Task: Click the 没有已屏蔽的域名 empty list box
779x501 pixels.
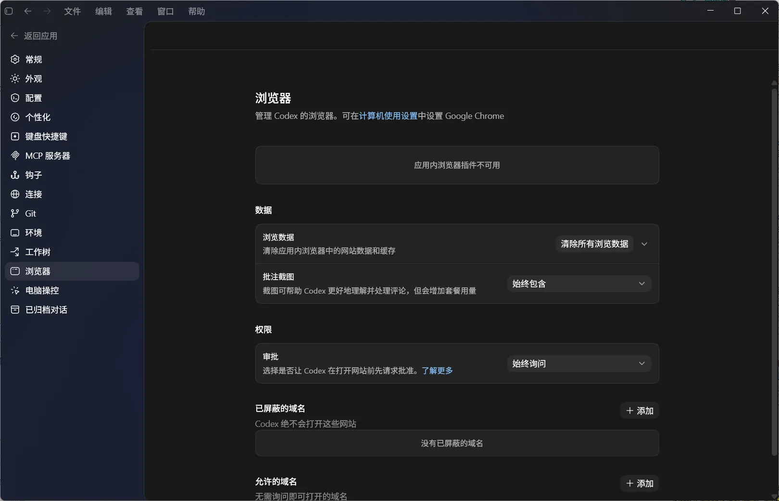Action: pos(457,443)
